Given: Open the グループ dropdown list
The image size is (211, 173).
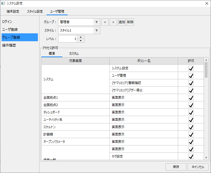Looking at the screenshot, I should 97,22.
